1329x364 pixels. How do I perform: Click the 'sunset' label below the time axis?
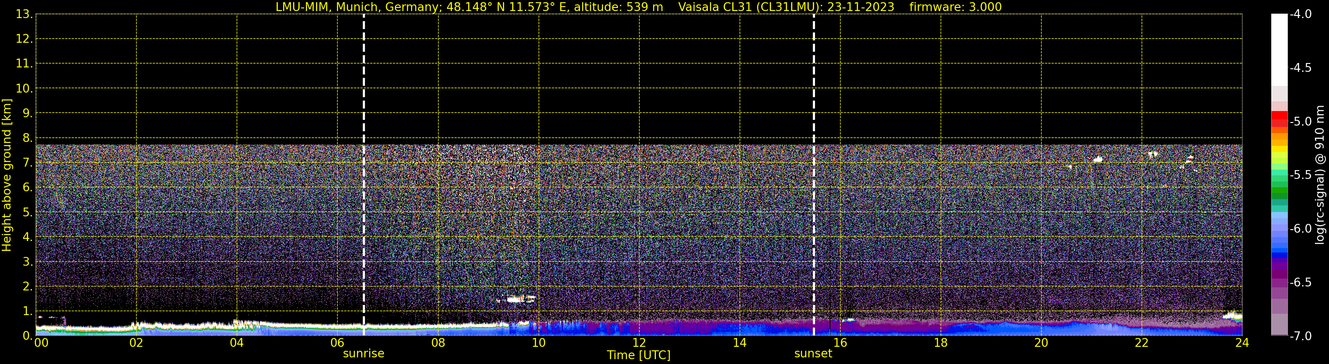click(x=813, y=354)
